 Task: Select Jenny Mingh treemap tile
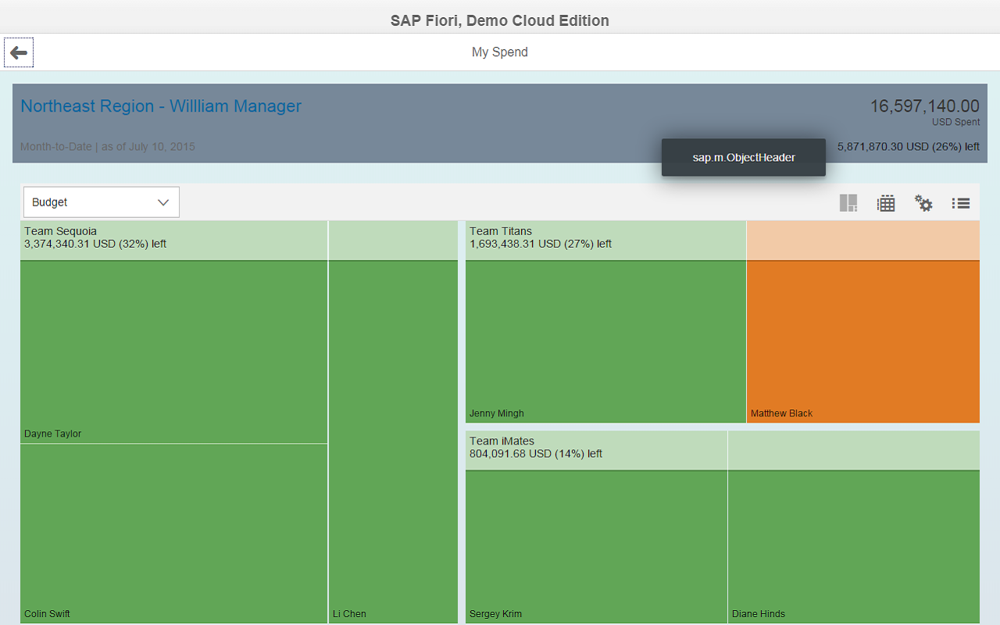(605, 341)
